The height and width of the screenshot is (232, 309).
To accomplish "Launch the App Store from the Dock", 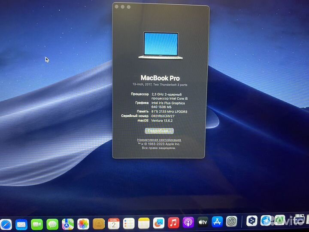I will (x=217, y=222).
